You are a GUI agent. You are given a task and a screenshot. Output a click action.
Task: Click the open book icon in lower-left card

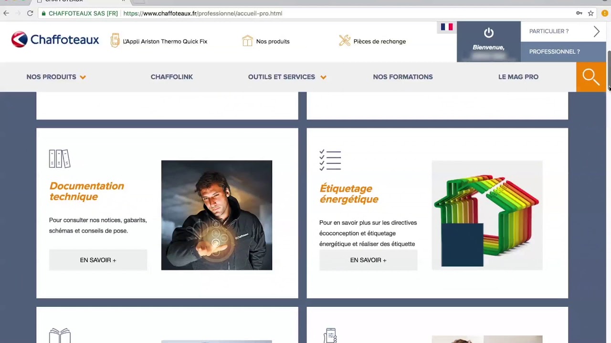(60, 335)
